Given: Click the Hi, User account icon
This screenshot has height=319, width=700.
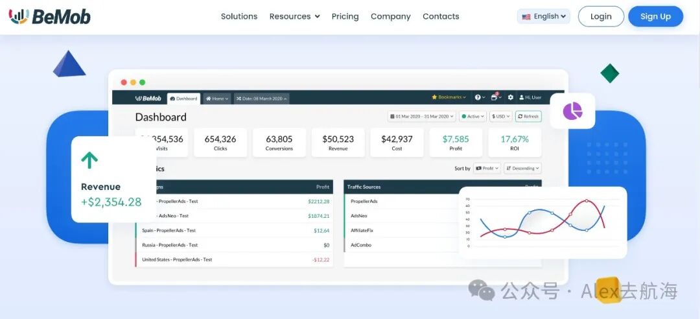Looking at the screenshot, I should 530,97.
